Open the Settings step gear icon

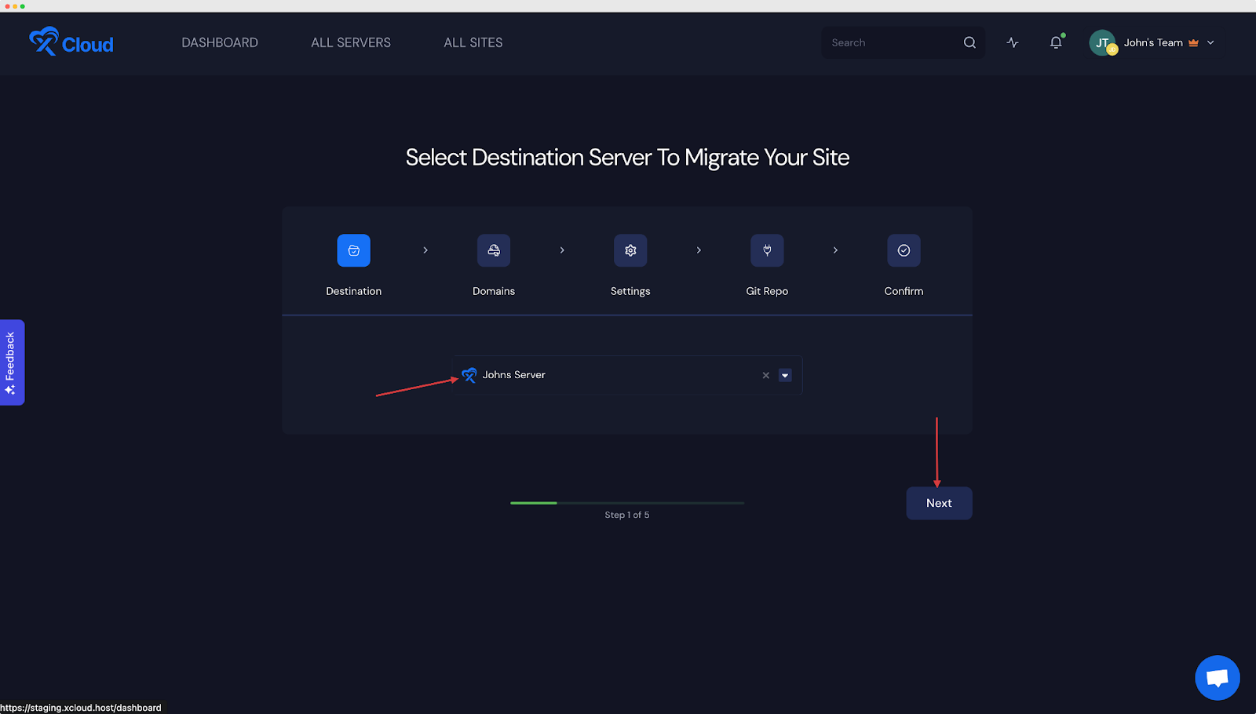click(x=630, y=250)
